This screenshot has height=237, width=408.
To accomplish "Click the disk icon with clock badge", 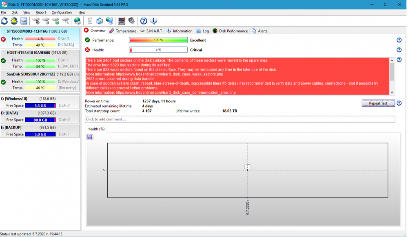I will (x=46, y=21).
